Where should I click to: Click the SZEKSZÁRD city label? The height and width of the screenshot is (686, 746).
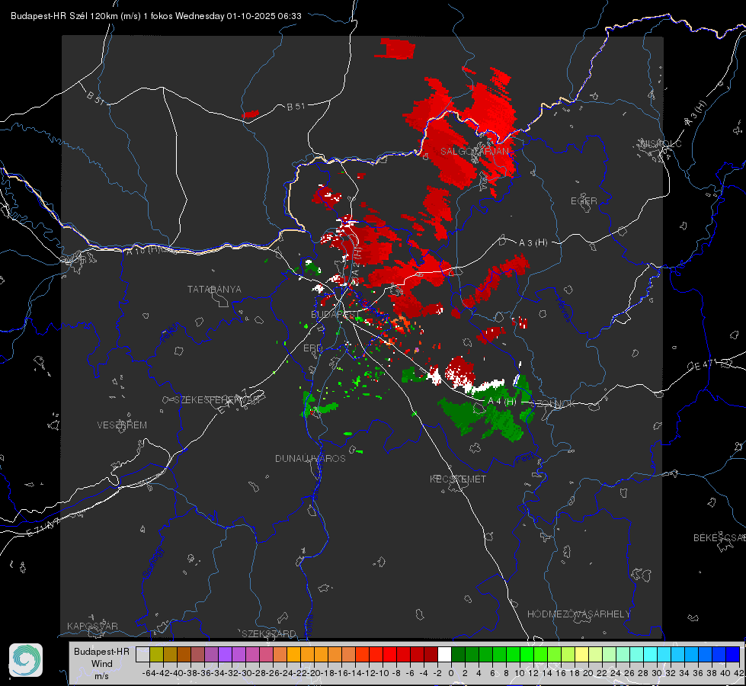pyautogui.click(x=269, y=633)
